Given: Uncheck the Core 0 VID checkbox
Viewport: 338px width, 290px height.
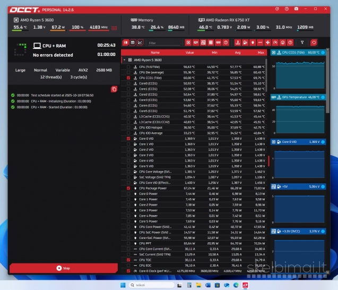Looking at the screenshot, I should (128, 138).
